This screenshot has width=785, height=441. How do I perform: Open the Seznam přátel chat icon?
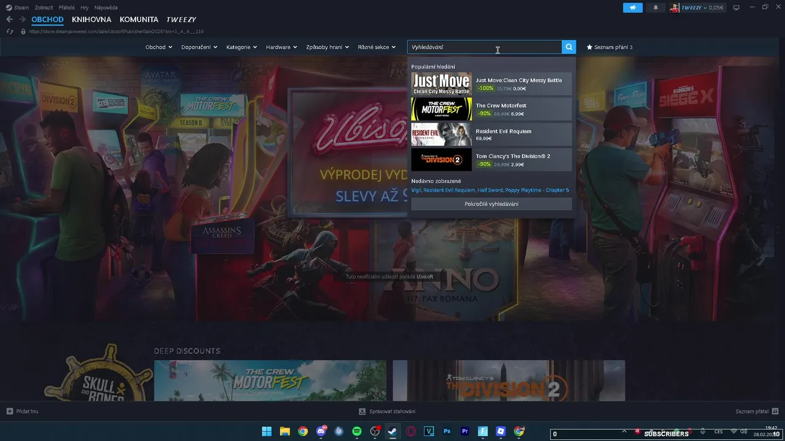775,411
